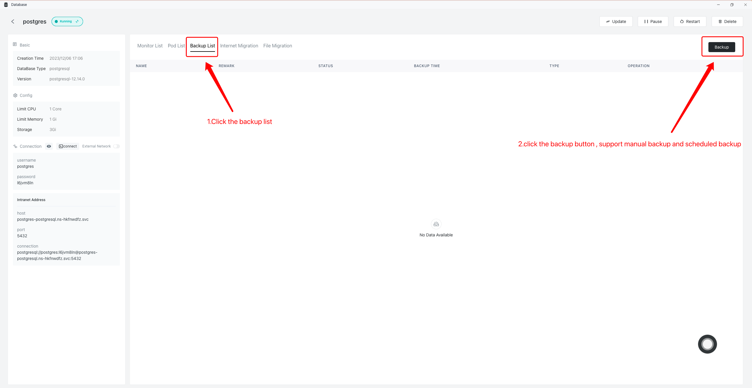Click the Database app icon in title bar

pos(6,5)
